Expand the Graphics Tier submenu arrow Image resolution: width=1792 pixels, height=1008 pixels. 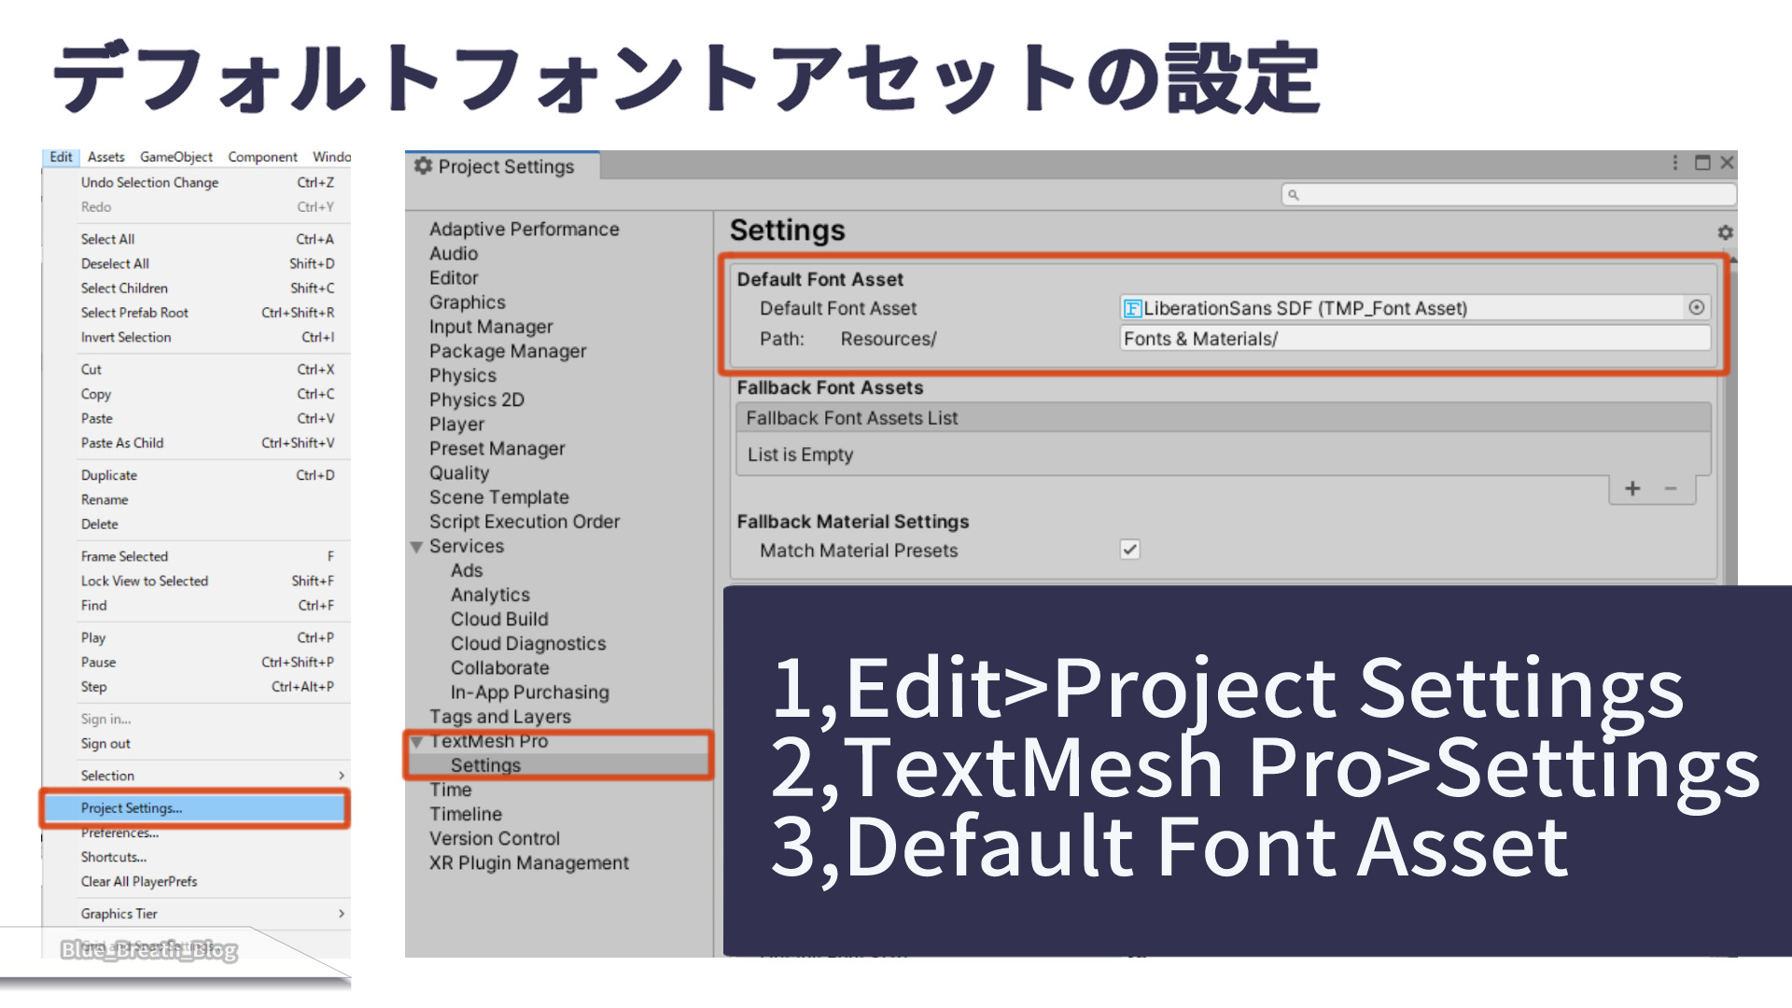click(x=342, y=914)
